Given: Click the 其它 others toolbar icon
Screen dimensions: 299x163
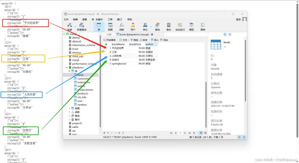Looking at the screenshot, I should pyautogui.click(x=145, y=27).
